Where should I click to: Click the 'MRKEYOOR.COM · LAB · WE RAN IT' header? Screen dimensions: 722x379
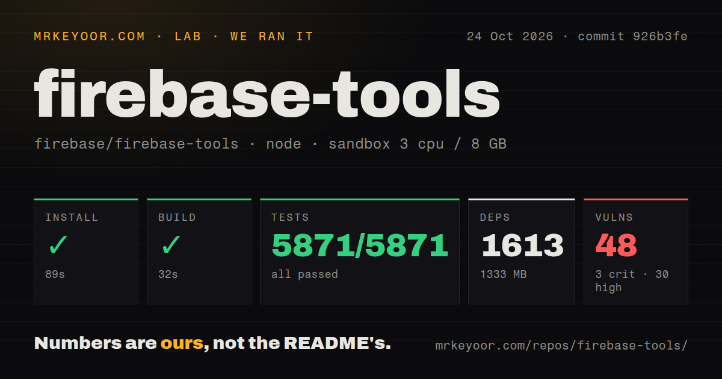pyautogui.click(x=174, y=37)
